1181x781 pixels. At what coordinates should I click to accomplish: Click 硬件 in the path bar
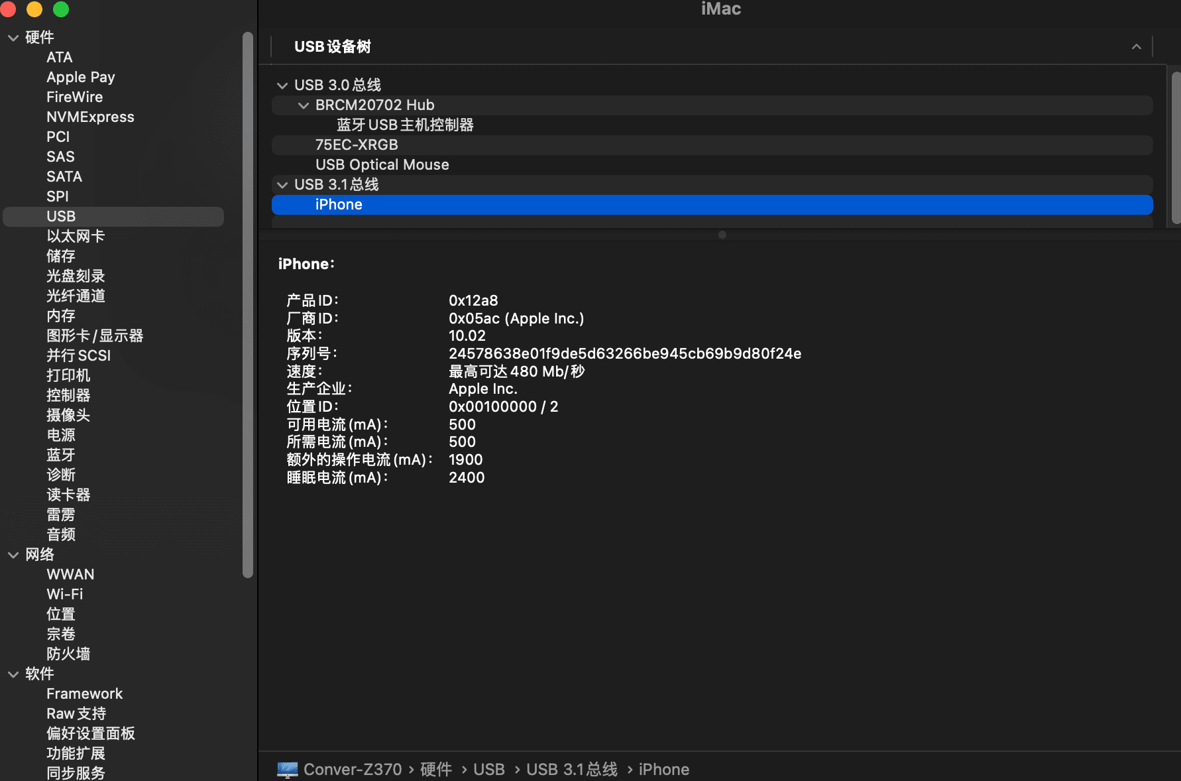[x=436, y=770]
